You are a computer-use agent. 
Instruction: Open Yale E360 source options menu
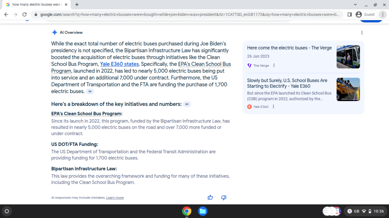273,106
